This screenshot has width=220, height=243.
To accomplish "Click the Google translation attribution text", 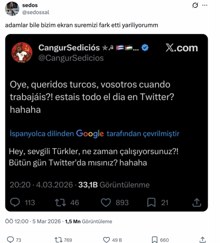I will pyautogui.click(x=94, y=134).
